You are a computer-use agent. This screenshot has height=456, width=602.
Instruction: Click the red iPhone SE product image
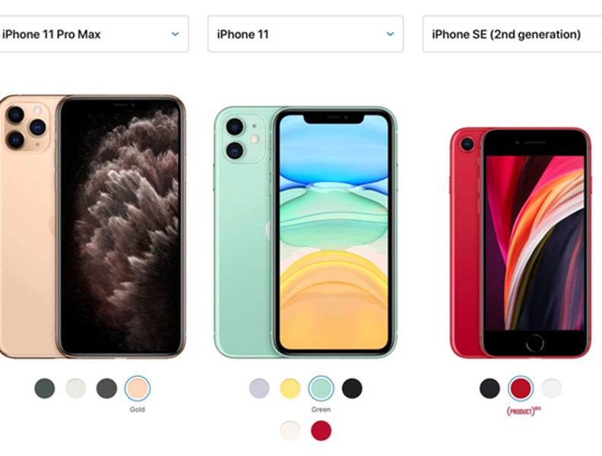[521, 242]
